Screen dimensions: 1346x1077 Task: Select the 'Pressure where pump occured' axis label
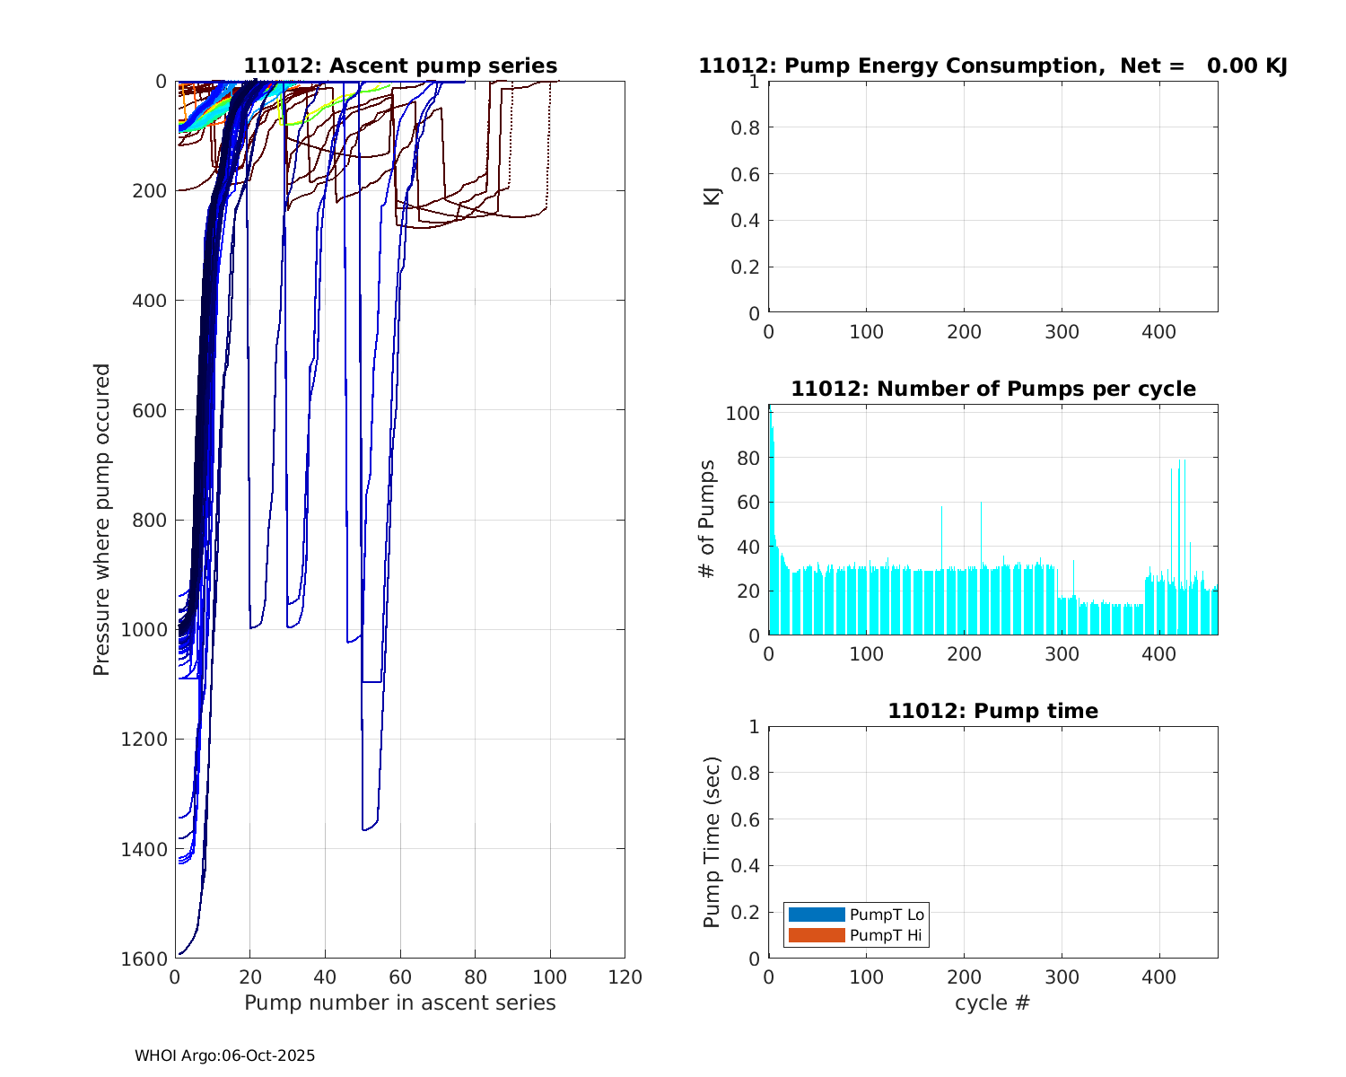102,520
